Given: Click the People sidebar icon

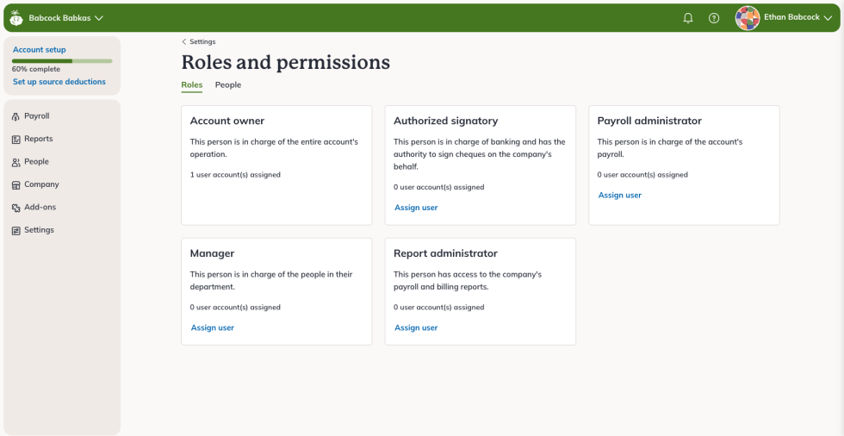Looking at the screenshot, I should pos(16,162).
